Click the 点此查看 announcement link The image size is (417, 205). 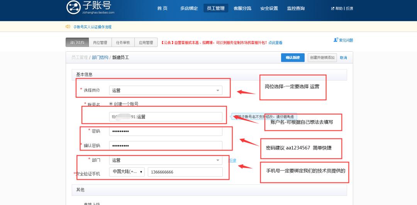[x=275, y=42]
